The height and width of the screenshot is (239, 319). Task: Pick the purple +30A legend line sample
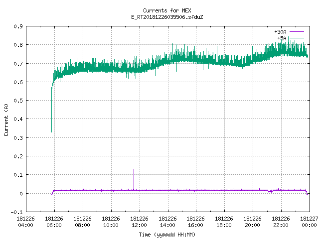tap(297, 32)
